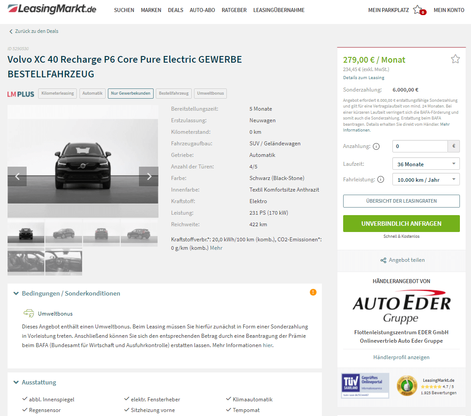Open Details zum Leasing link
Screen dimensions: 471x416
tap(364, 78)
